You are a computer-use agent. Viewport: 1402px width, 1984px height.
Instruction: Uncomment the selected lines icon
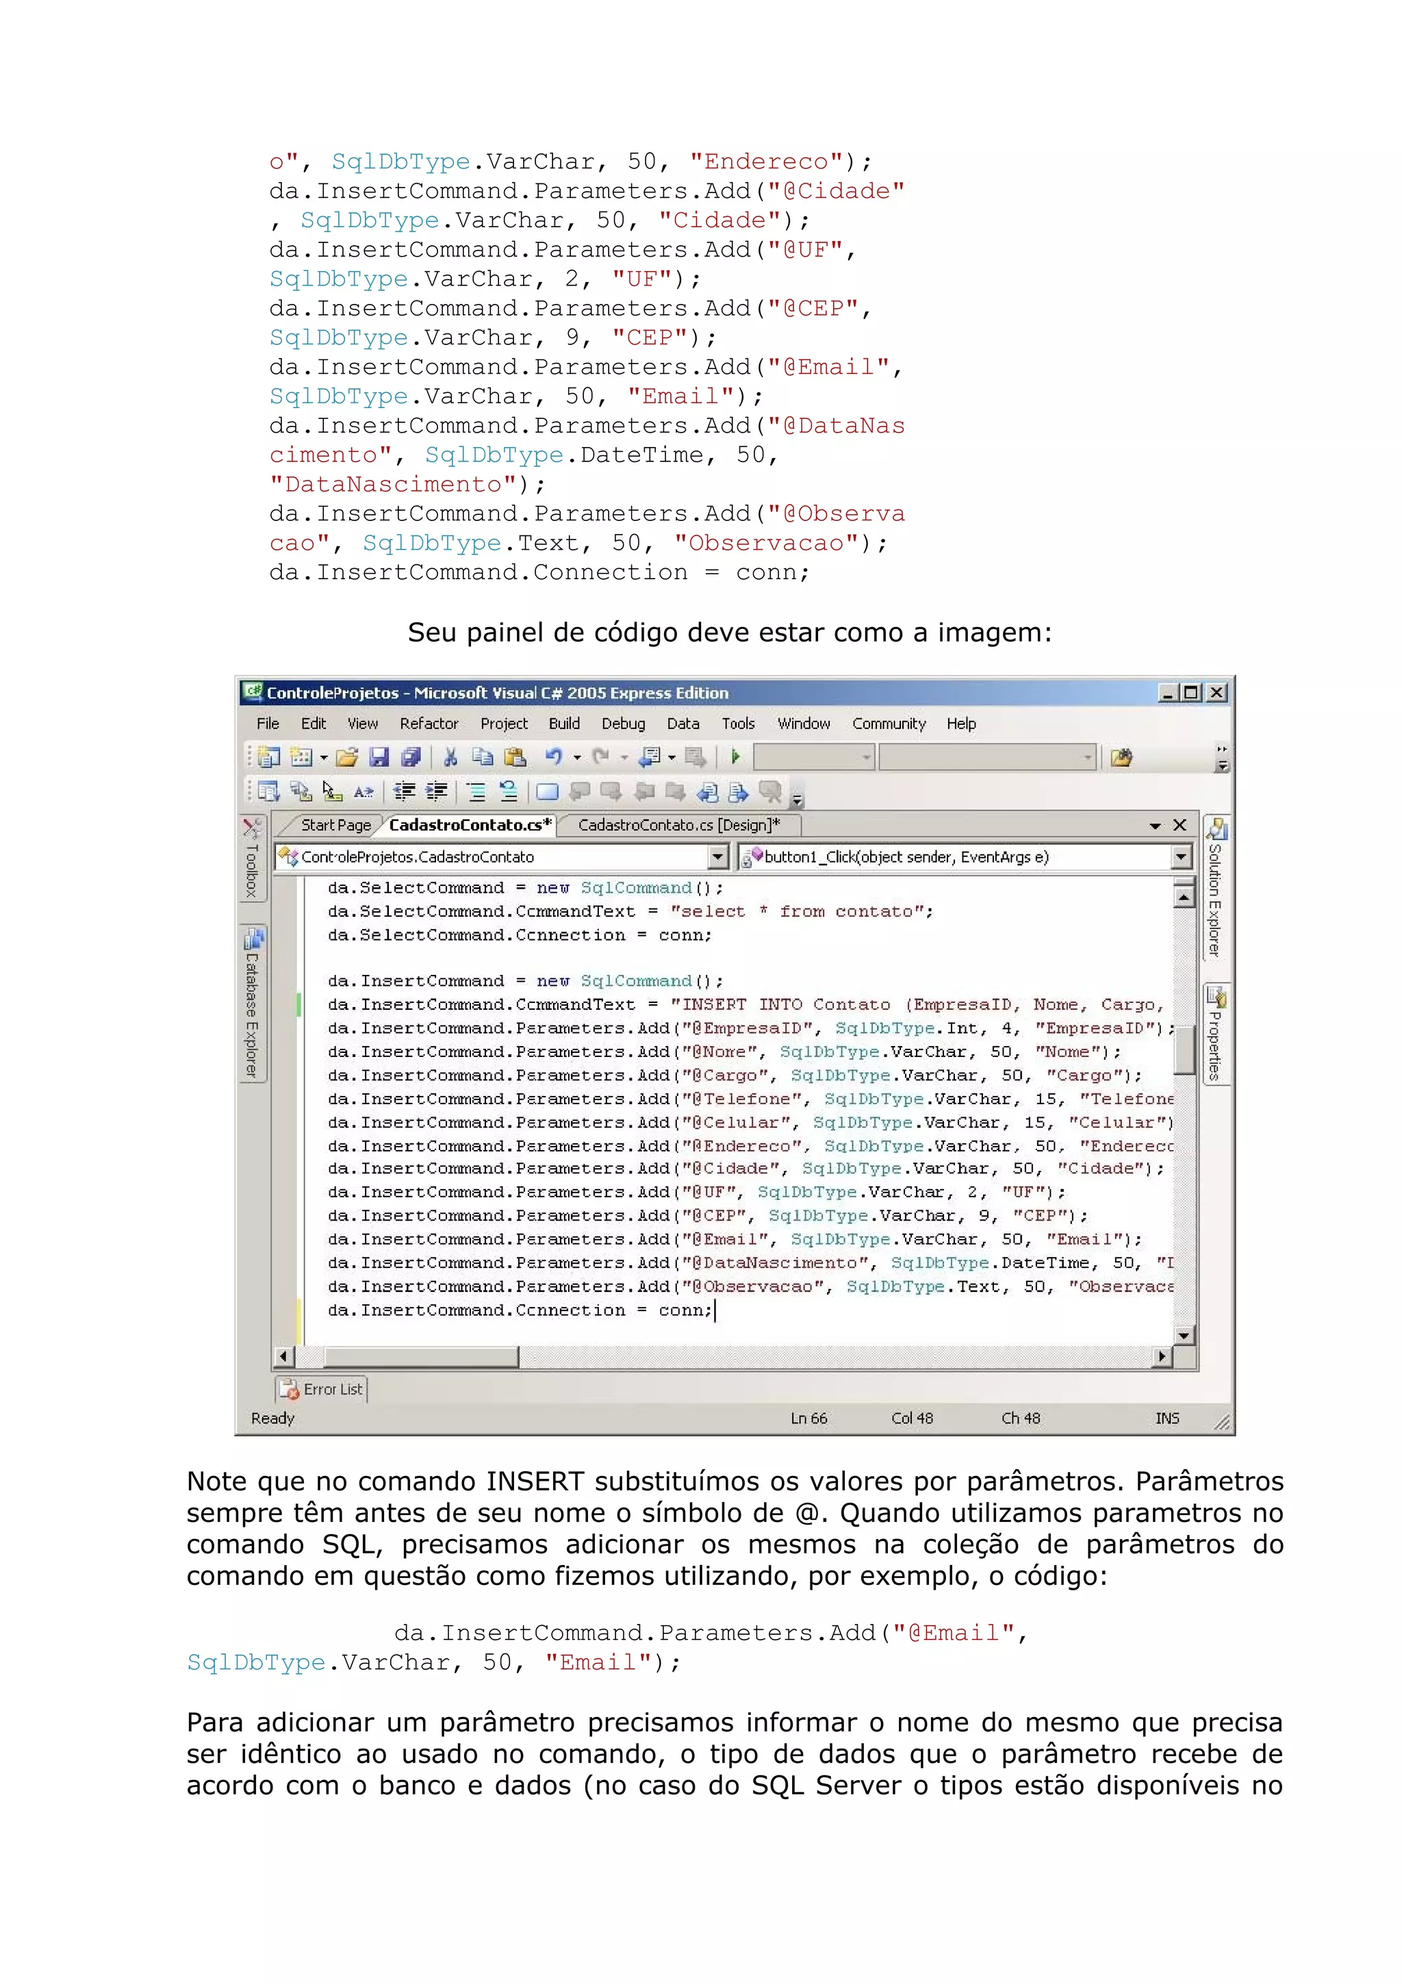click(x=509, y=791)
